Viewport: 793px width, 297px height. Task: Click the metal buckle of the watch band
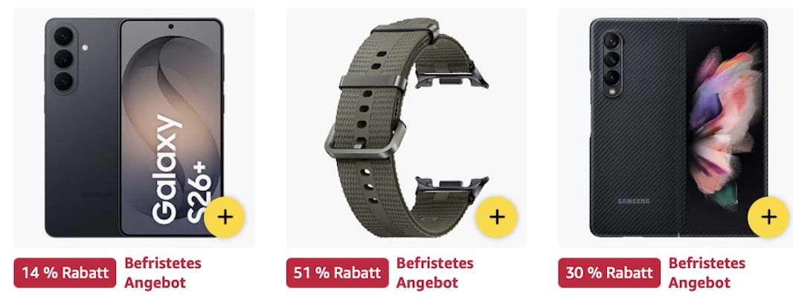[365, 140]
